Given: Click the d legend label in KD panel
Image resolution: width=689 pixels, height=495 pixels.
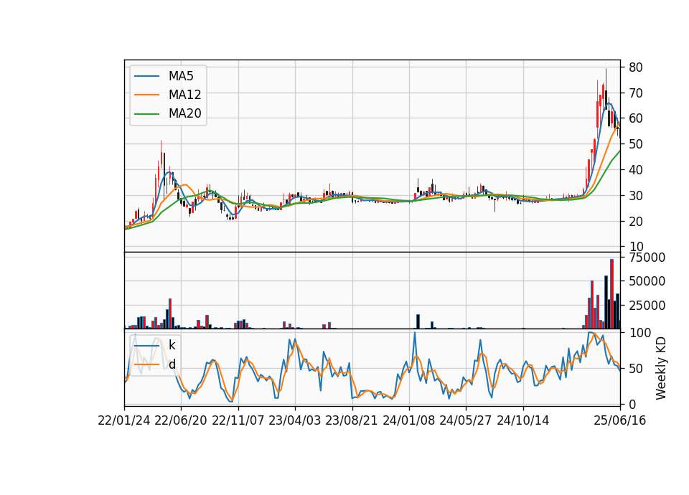Looking at the screenshot, I should [x=172, y=364].
